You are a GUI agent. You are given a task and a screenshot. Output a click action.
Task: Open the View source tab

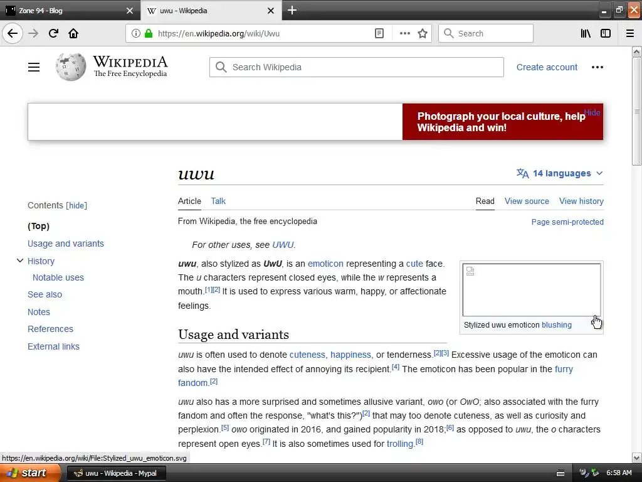[x=527, y=201]
